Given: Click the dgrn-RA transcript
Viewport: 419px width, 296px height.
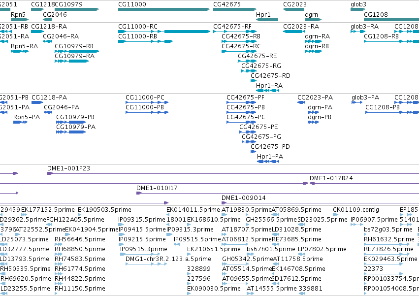Looking at the screenshot, I should pos(313,41).
